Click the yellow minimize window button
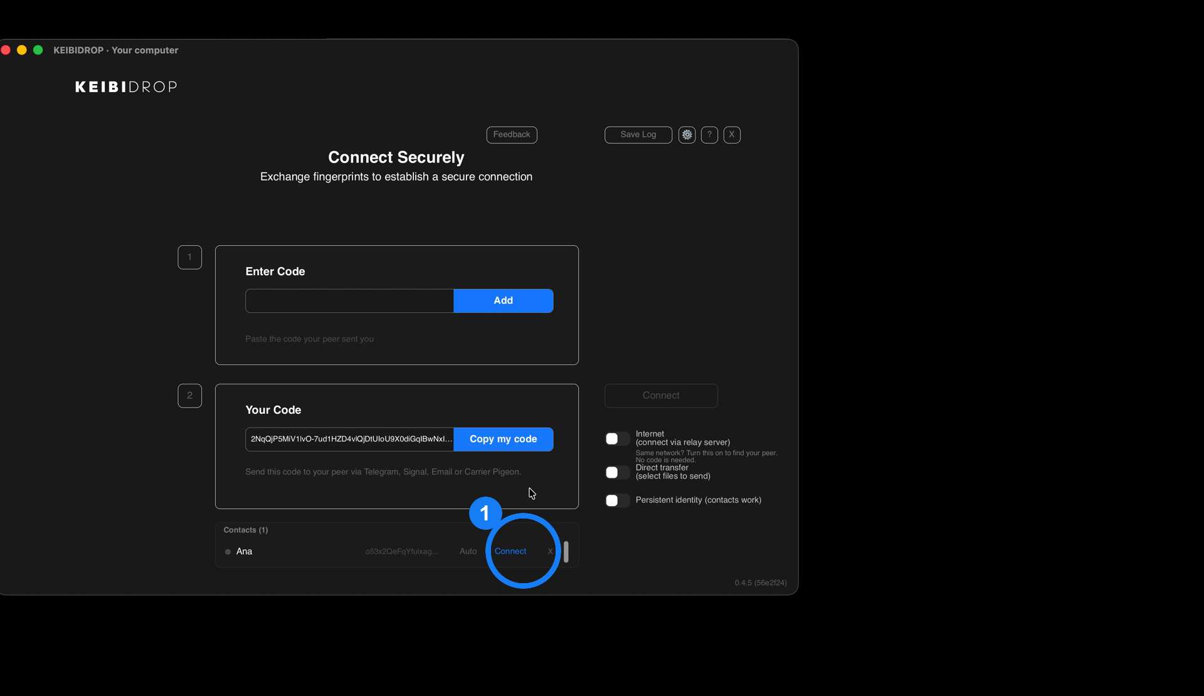The image size is (1204, 696). click(x=22, y=50)
